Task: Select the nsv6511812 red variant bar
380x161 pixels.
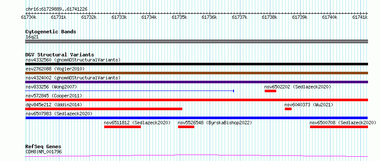Action: pyautogui.click(x=123, y=127)
